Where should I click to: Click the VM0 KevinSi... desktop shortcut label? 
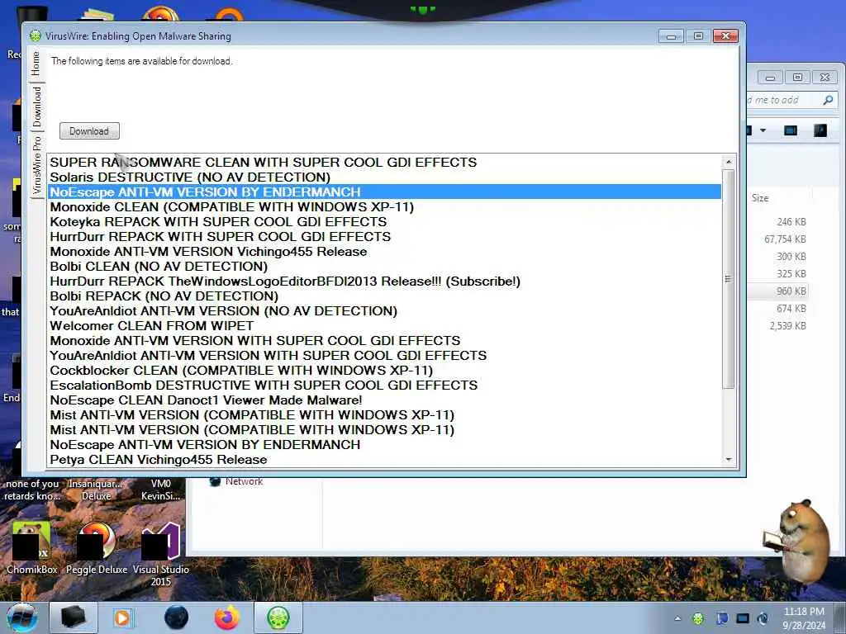pyautogui.click(x=161, y=490)
